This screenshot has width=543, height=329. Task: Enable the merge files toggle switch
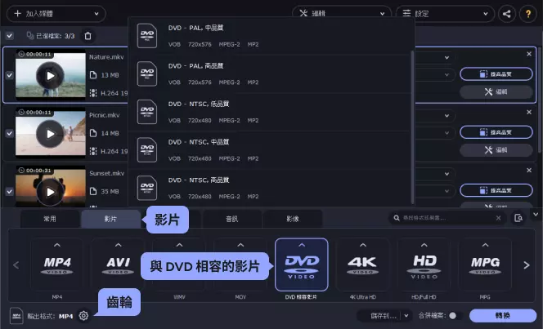click(x=455, y=315)
